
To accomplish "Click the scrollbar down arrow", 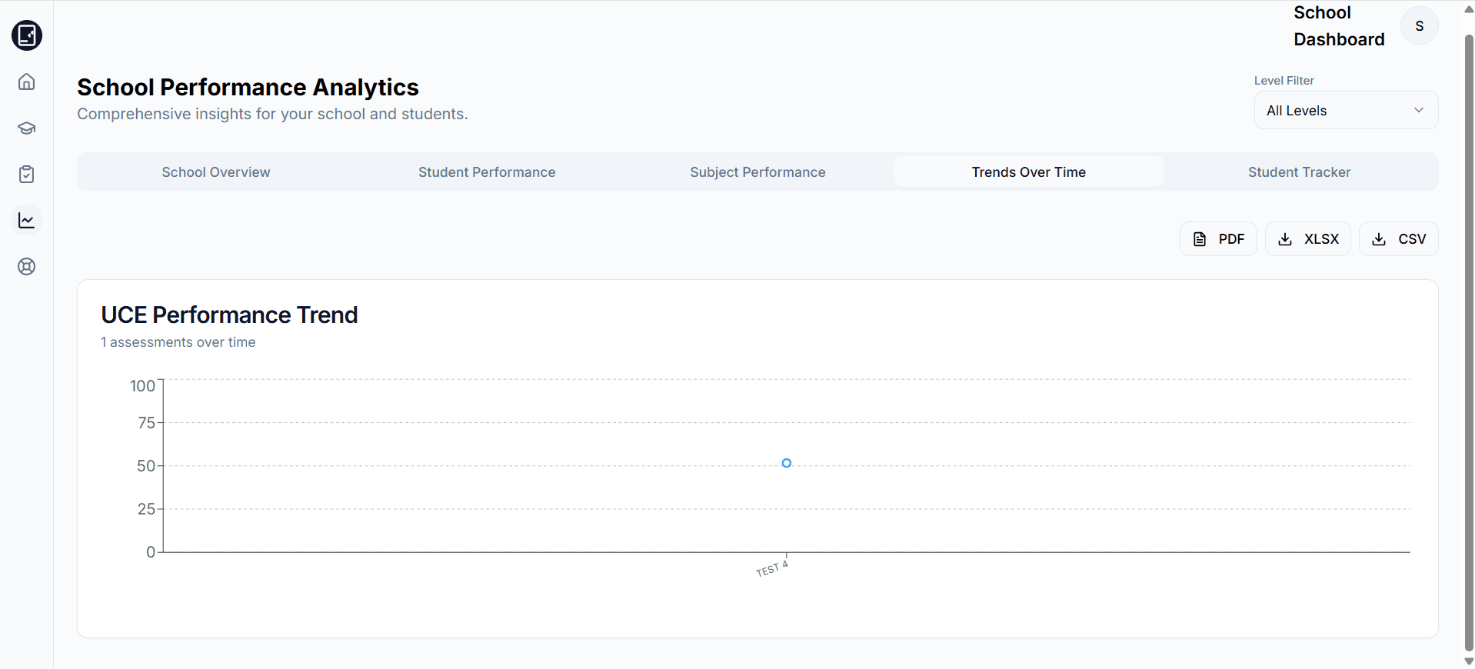I will (1469, 661).
